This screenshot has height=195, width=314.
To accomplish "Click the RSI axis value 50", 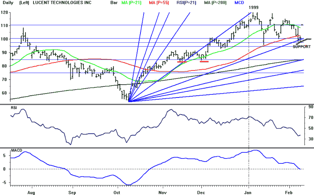I will [311, 128].
